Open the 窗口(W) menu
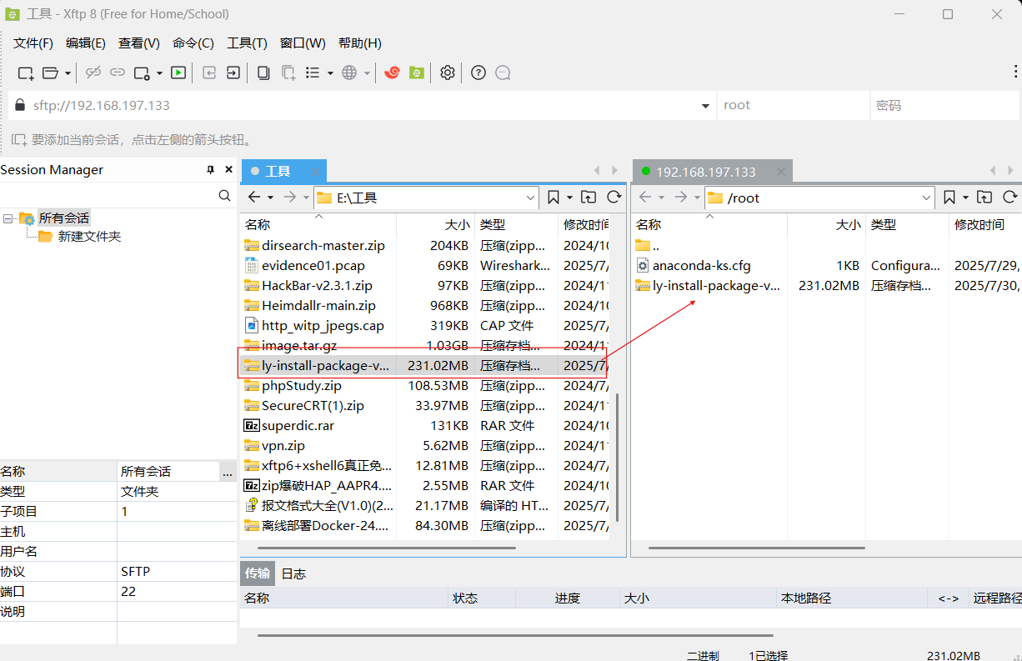This screenshot has height=661, width=1022. pos(303,43)
